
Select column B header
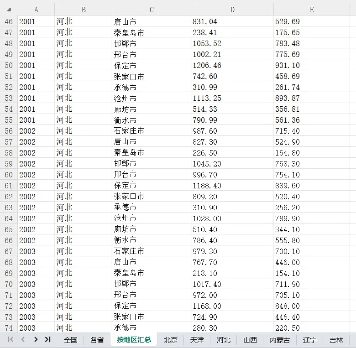(x=84, y=10)
